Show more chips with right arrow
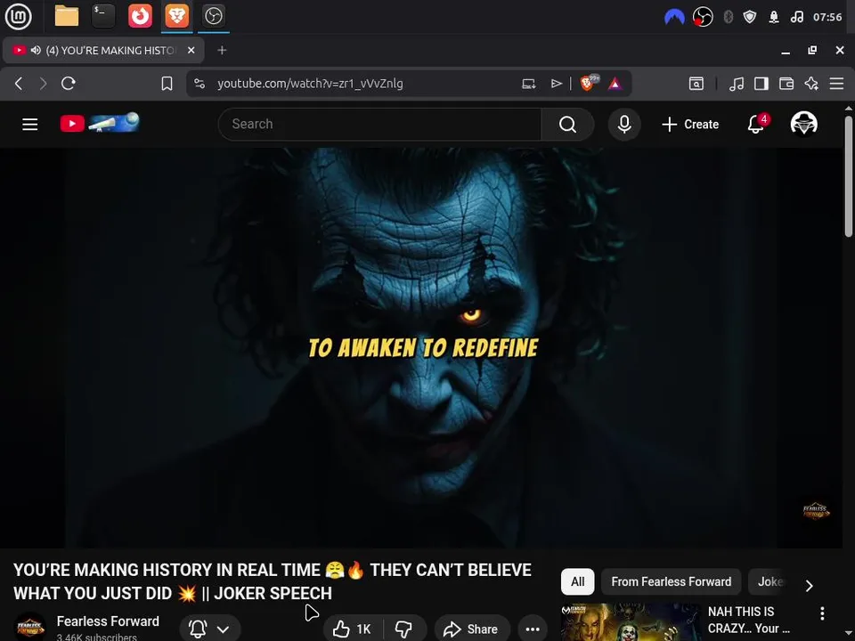 (x=810, y=586)
